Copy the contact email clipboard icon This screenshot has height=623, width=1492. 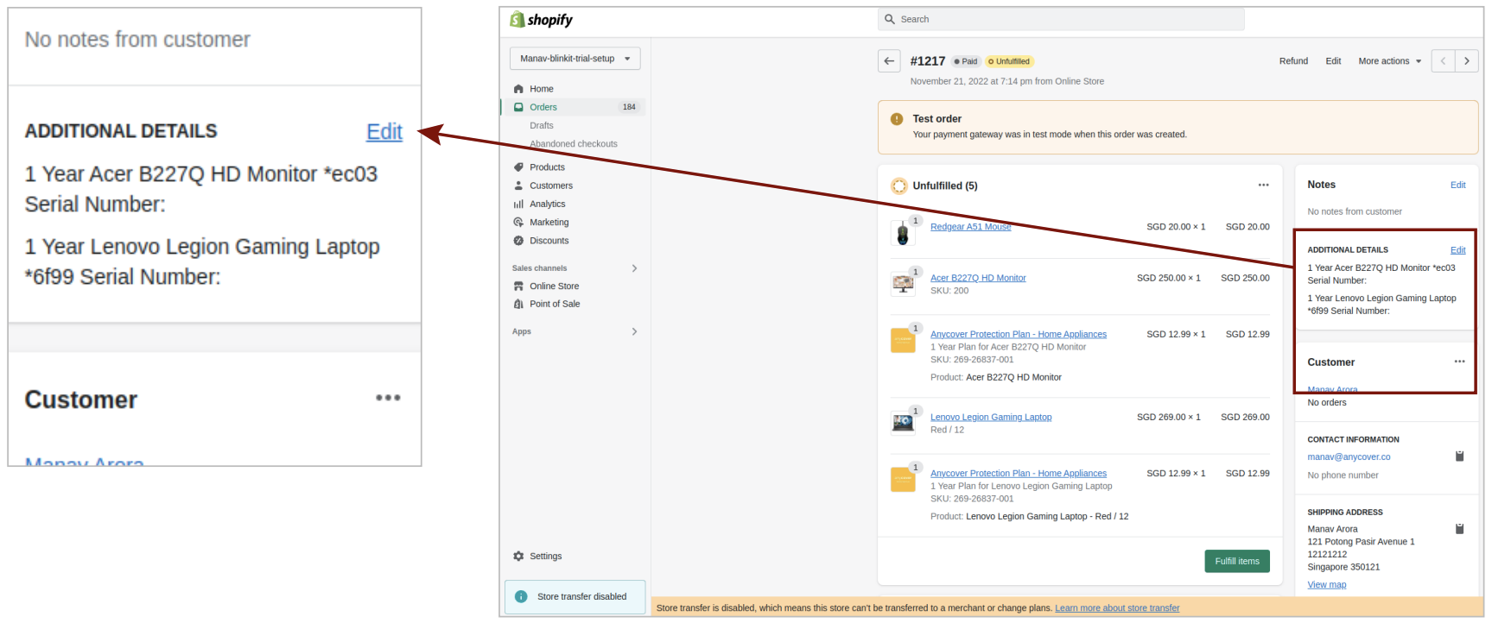click(x=1459, y=456)
